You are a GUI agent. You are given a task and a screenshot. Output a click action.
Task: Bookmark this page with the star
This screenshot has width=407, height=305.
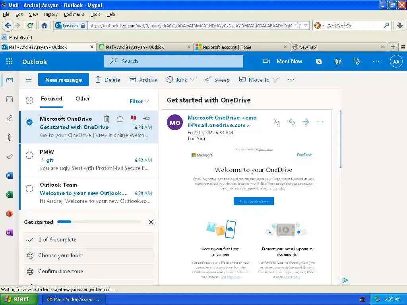tap(298, 25)
